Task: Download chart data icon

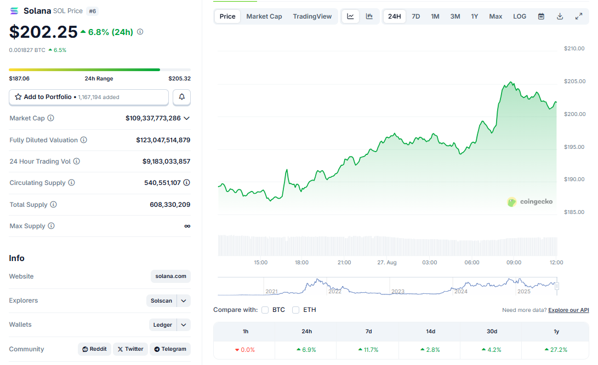Action: tap(560, 16)
